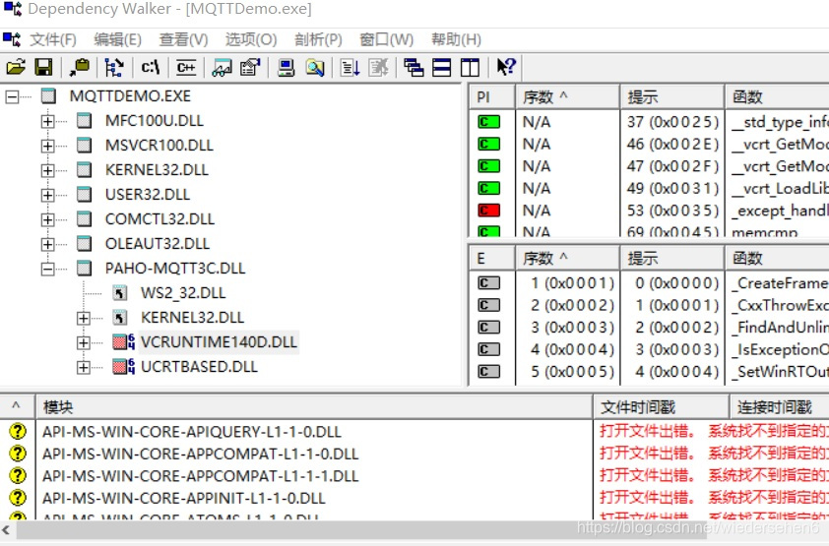The height and width of the screenshot is (546, 829).
Task: Expand the USER32.DLL tree node
Action: [47, 195]
